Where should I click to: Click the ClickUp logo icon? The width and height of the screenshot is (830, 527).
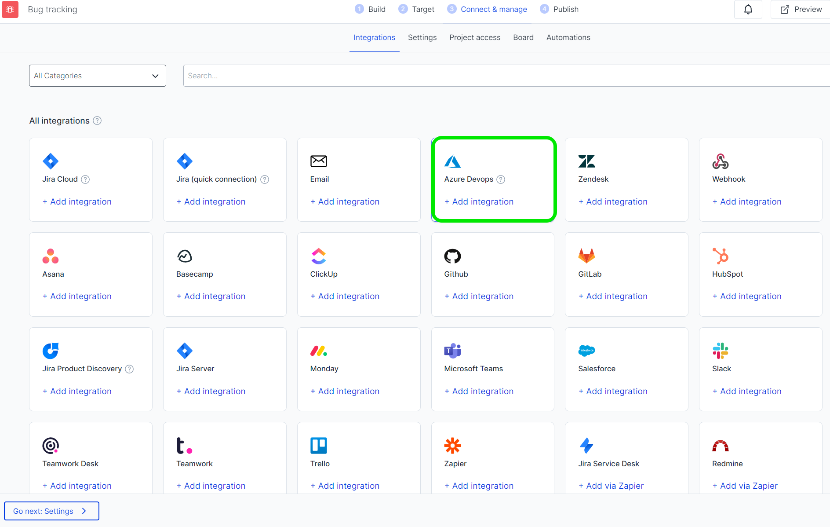pos(319,256)
